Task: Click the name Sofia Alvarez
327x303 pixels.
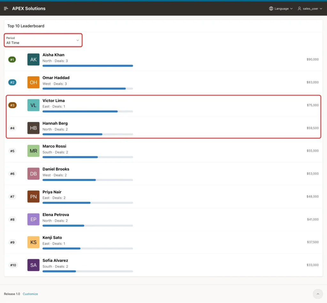Action: coord(55,260)
